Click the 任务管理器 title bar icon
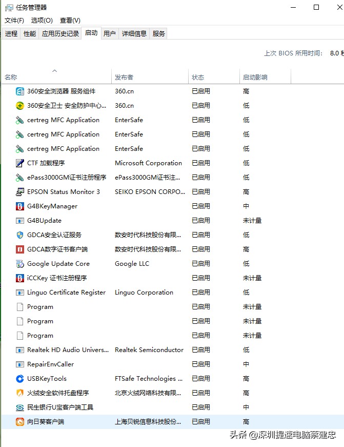 point(9,8)
